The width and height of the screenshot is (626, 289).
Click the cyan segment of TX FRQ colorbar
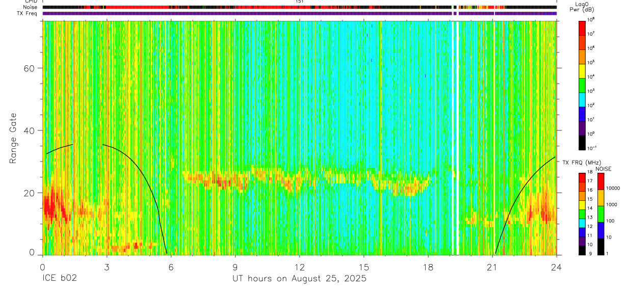[x=582, y=223]
